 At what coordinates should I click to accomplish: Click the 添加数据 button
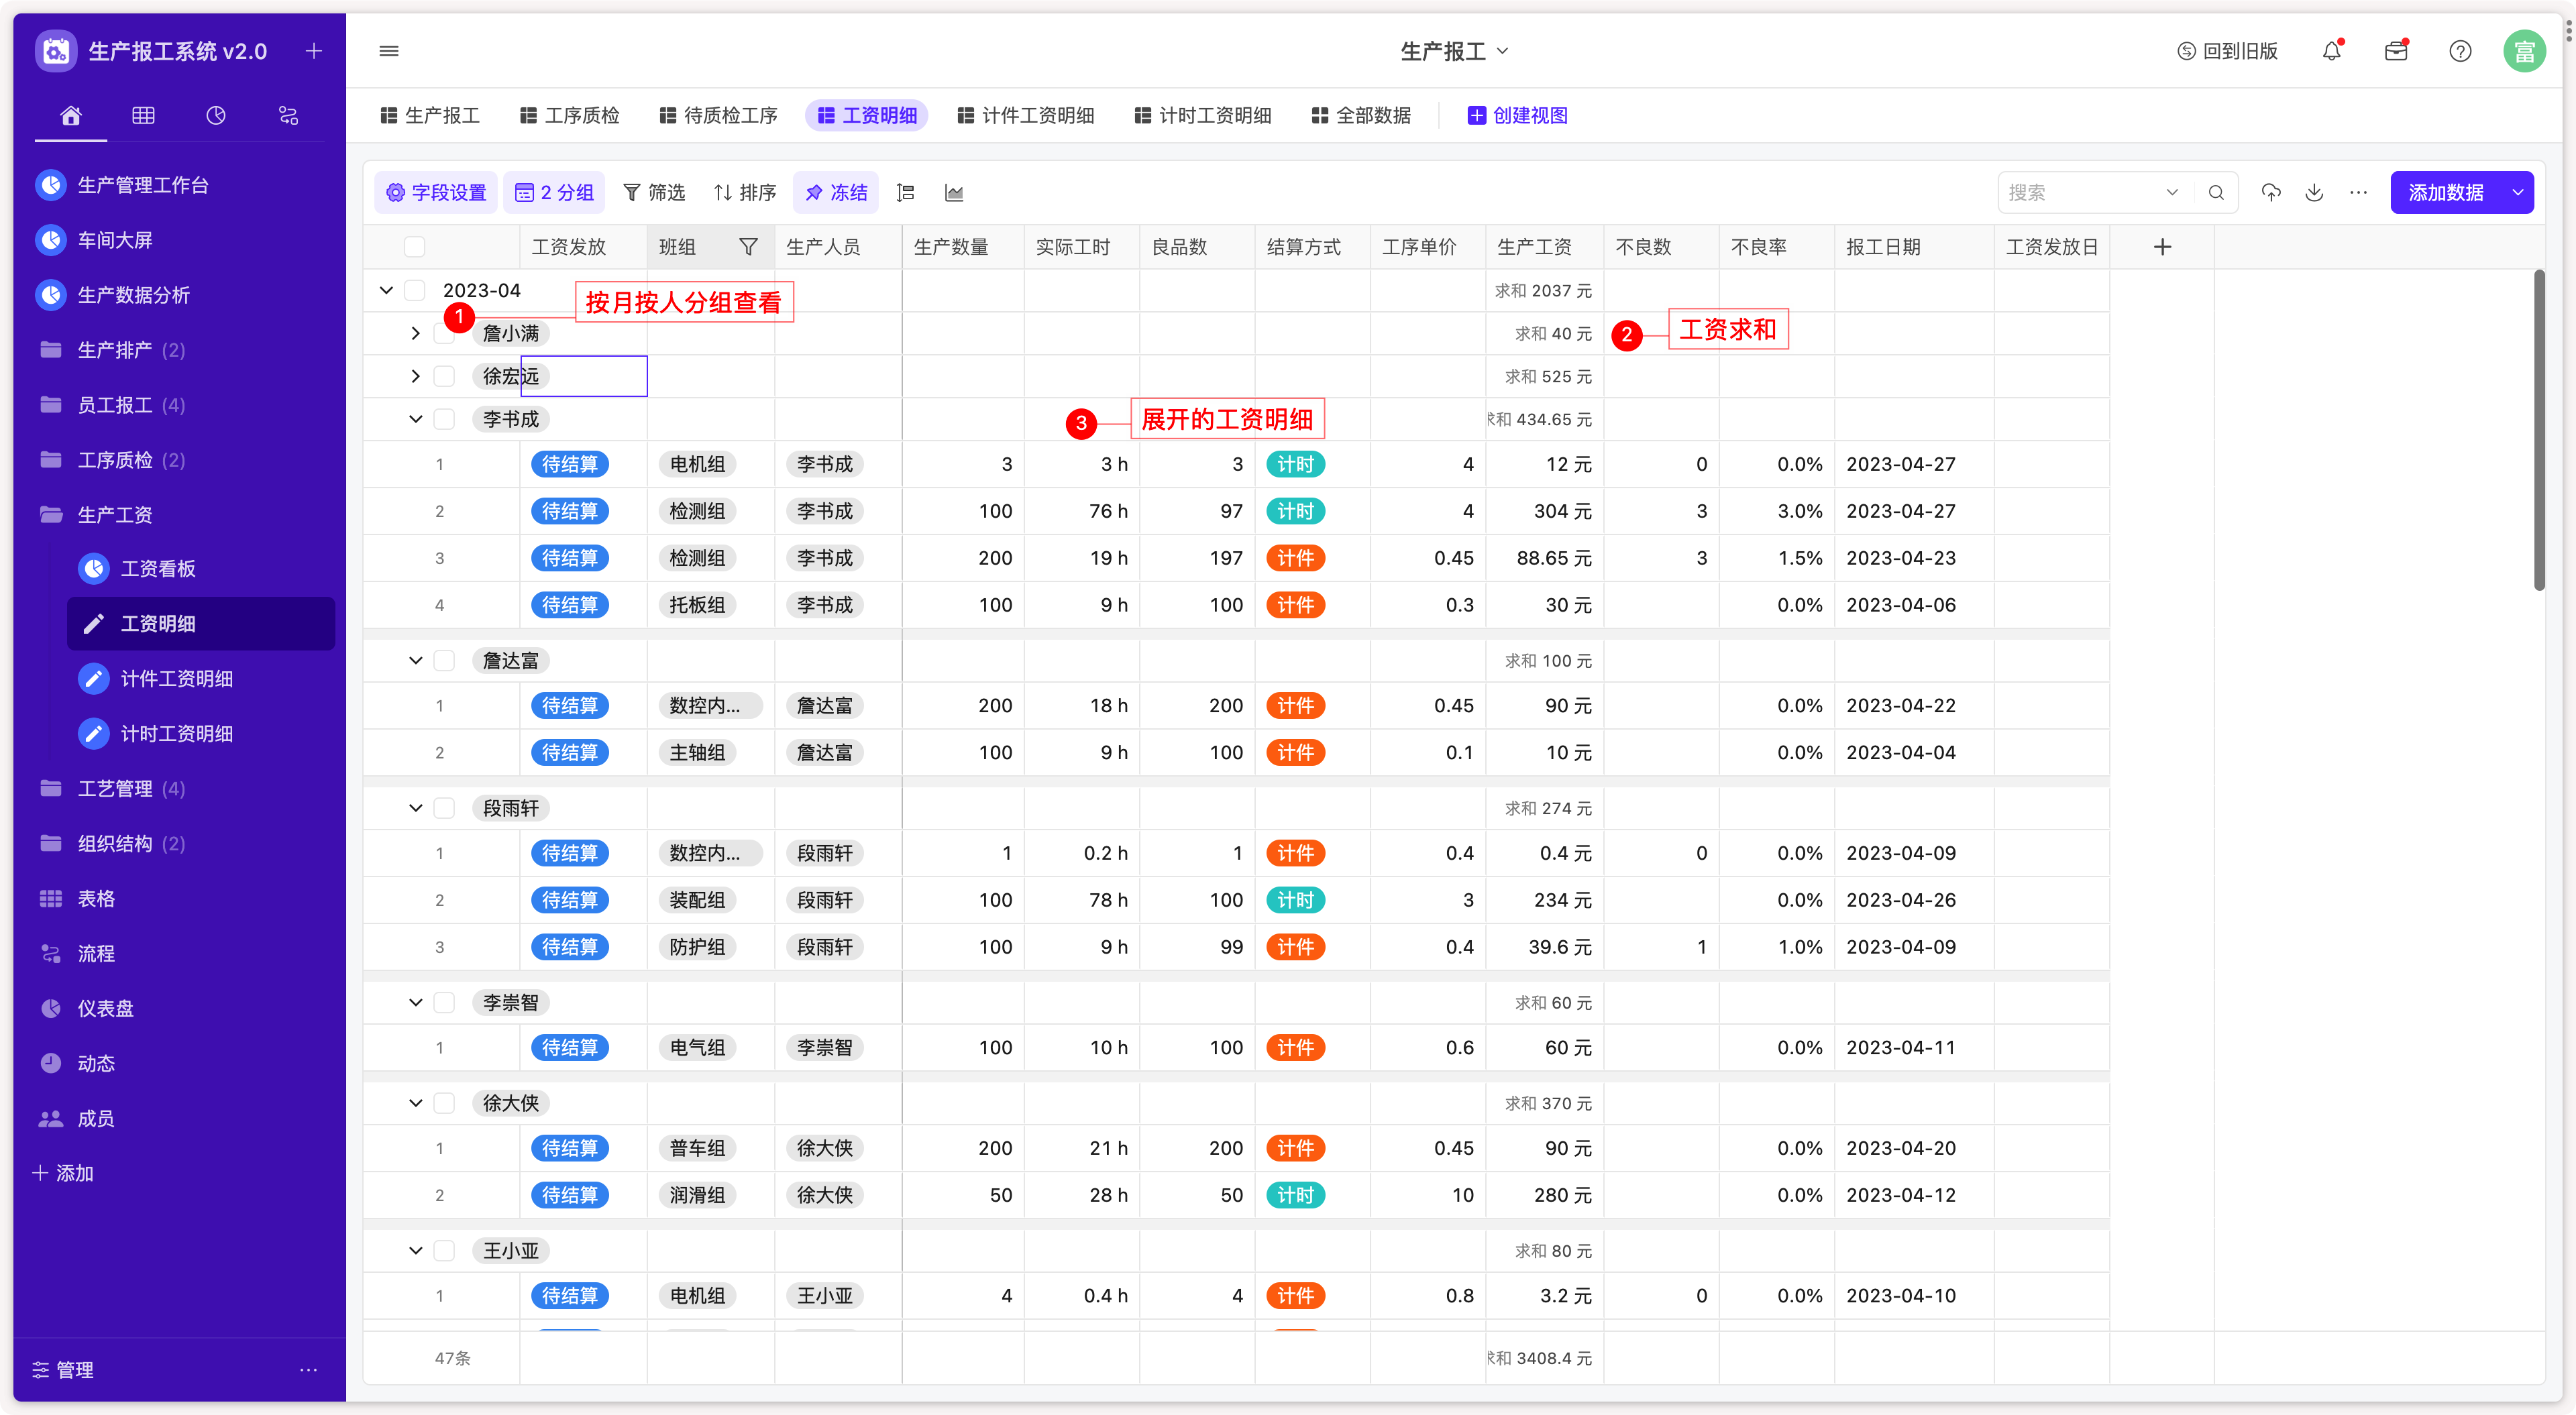(x=2445, y=193)
